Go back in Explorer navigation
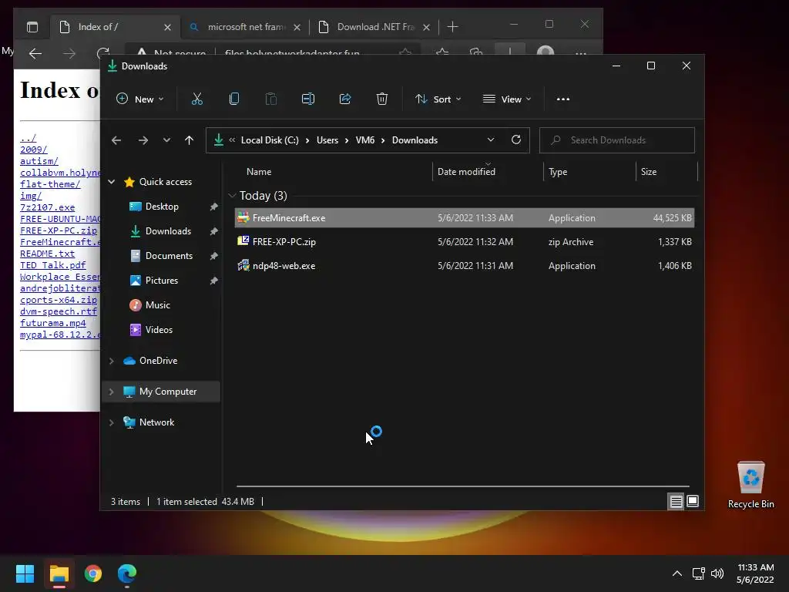789x592 pixels. 116,140
